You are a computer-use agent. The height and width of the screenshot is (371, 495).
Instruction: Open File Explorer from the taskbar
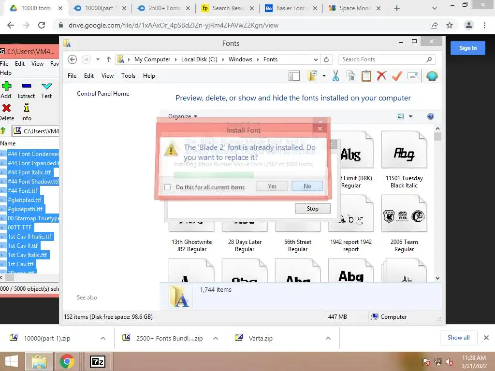point(39,361)
